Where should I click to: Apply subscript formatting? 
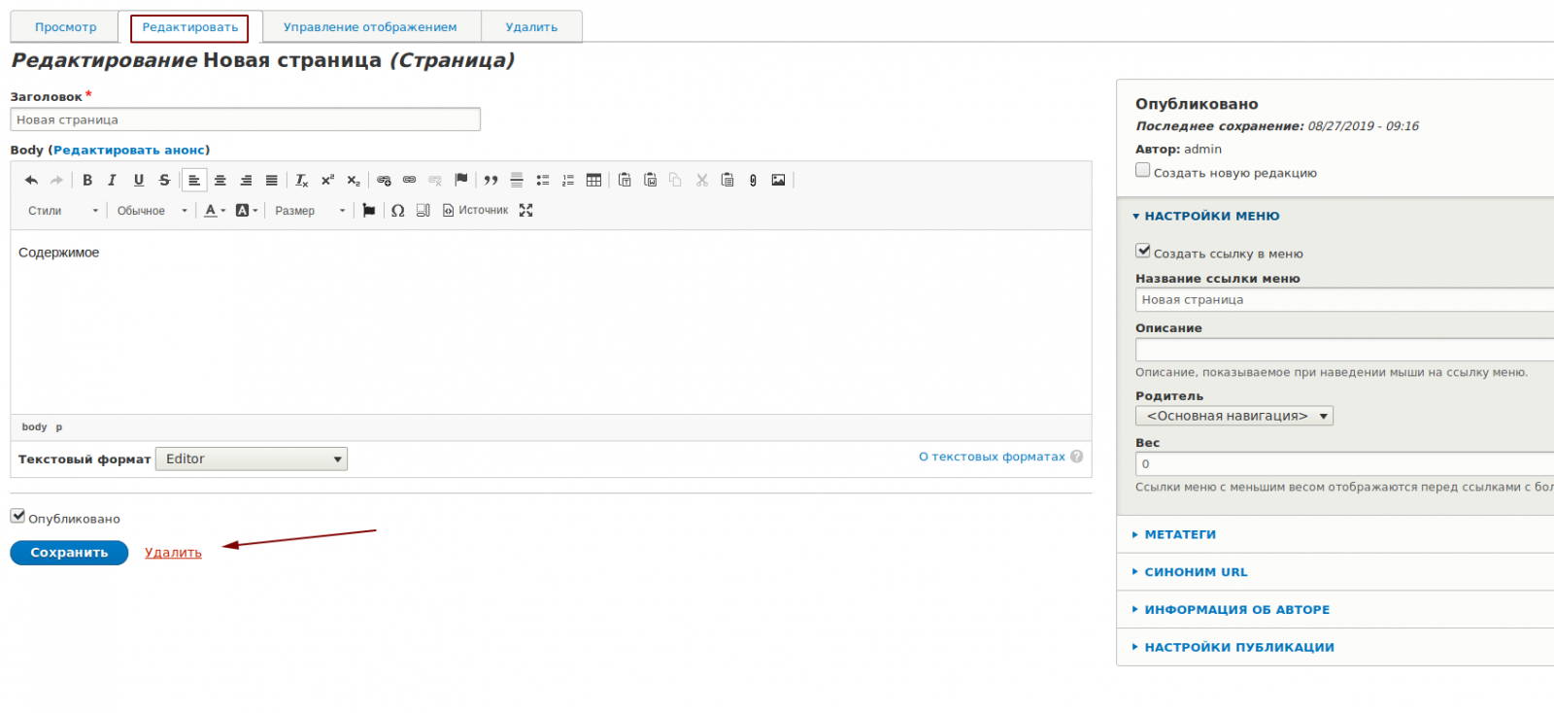354,181
